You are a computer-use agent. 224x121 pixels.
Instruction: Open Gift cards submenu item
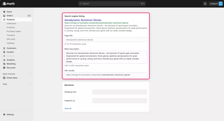pos(11,39)
